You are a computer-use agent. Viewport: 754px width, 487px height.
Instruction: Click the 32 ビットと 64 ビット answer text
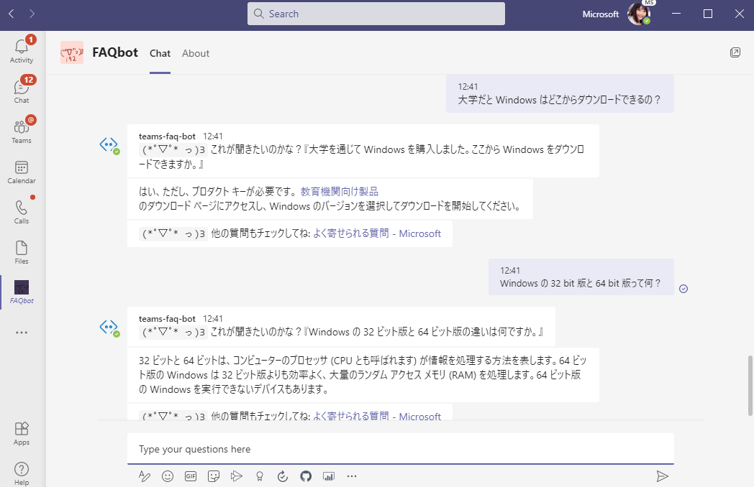click(363, 375)
